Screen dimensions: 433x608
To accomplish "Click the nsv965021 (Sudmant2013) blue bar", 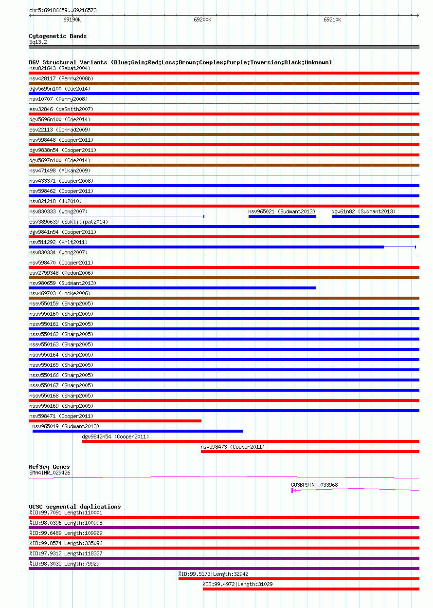I will pos(282,216).
